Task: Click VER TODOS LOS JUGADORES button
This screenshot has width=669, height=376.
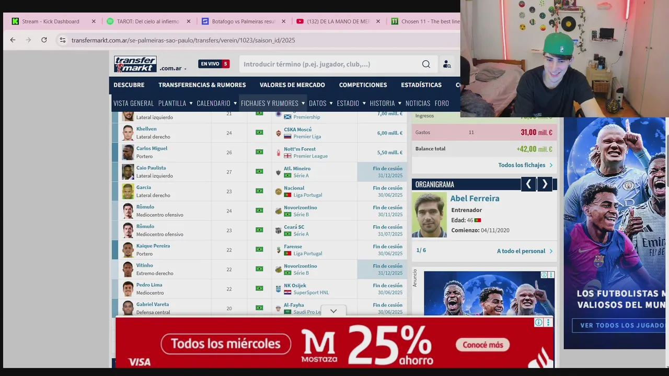Action: tap(619, 325)
